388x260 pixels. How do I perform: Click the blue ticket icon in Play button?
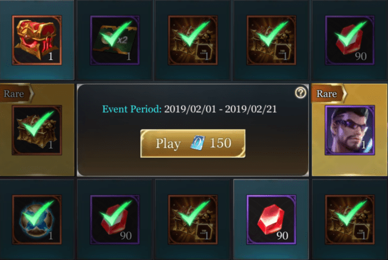tap(198, 143)
